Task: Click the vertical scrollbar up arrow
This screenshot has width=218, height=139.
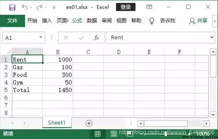Action: 213,52
